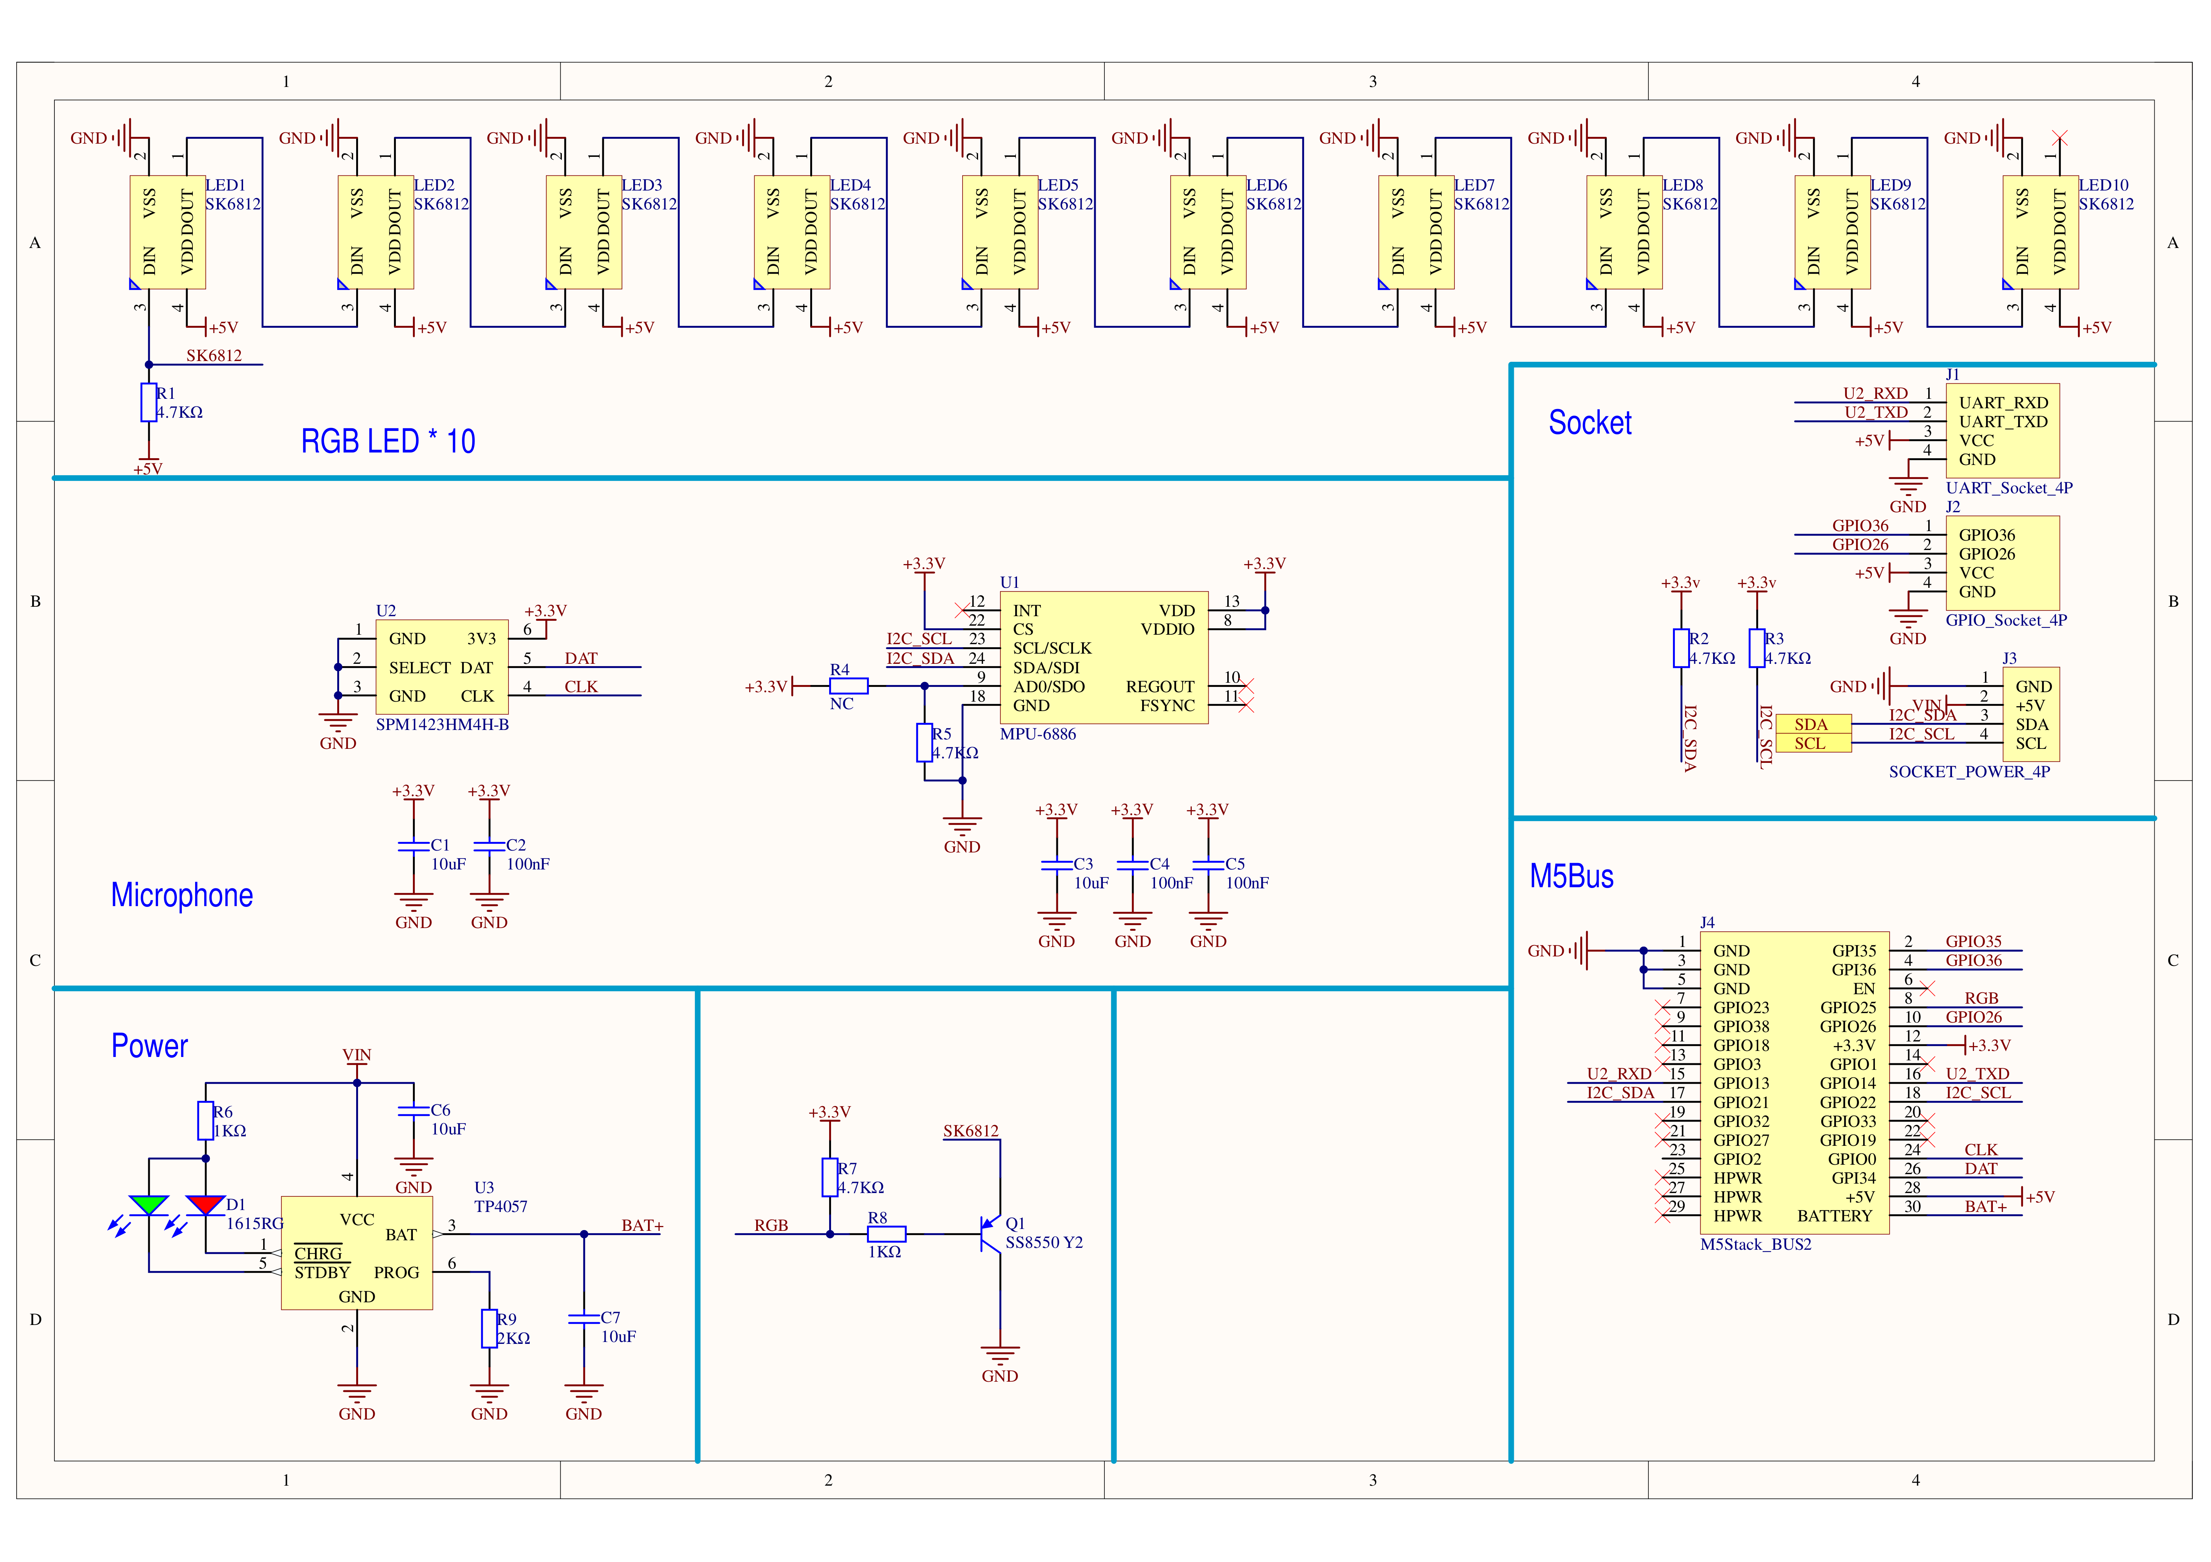
Task: Select the yellow SDA/SCL label box
Action: tap(1813, 733)
